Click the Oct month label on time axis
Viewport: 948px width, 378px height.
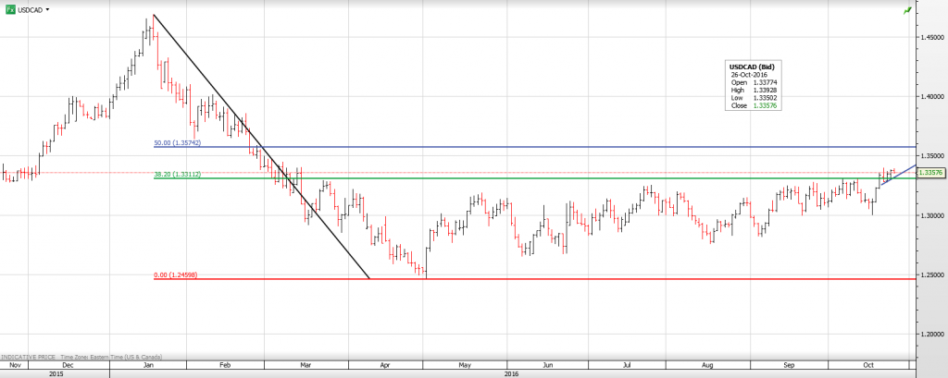coord(868,366)
